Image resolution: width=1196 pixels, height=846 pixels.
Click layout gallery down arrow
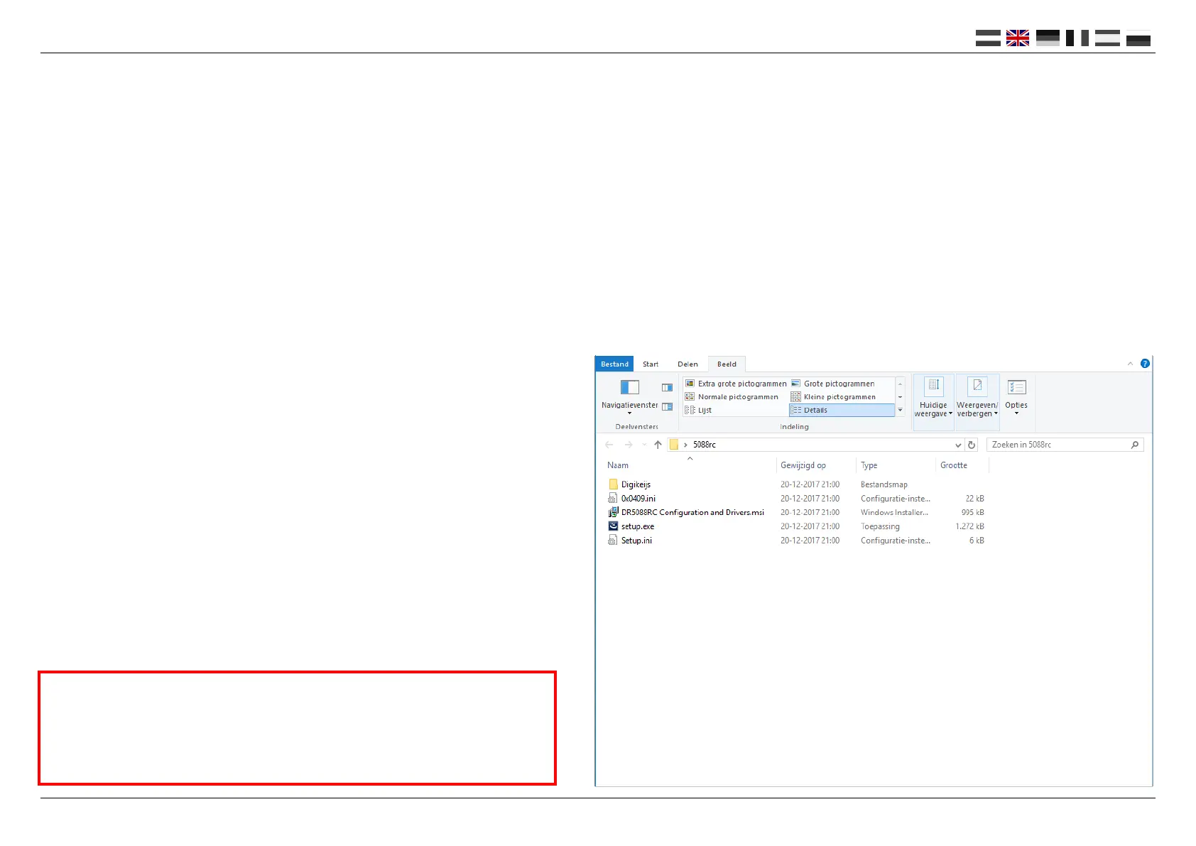tap(900, 397)
